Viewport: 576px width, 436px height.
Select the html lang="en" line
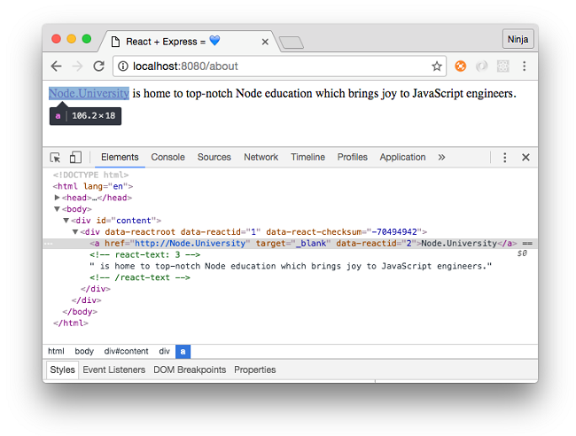click(x=93, y=186)
